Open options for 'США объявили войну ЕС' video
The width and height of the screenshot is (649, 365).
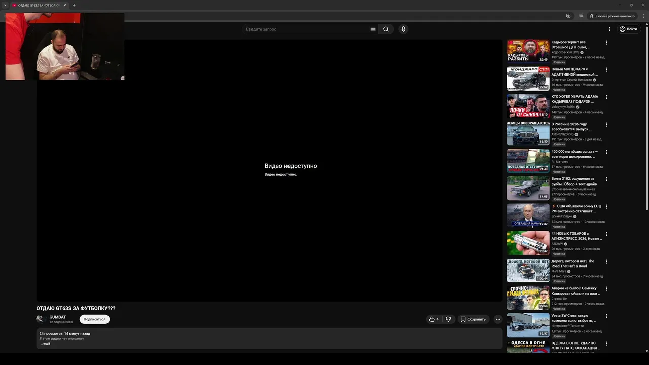(x=606, y=207)
